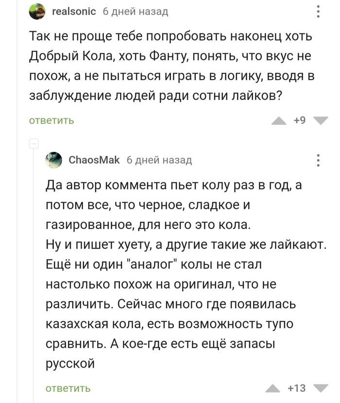Image resolution: width=340 pixels, height=403 pixels.
Task: Open realsonic's profile avatar
Action: click(38, 12)
